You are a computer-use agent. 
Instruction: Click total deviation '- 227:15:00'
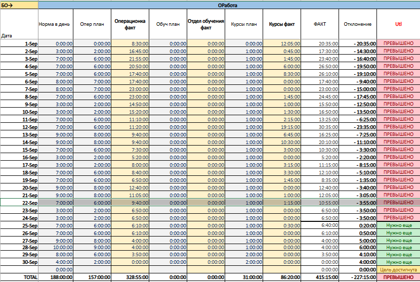point(358,277)
